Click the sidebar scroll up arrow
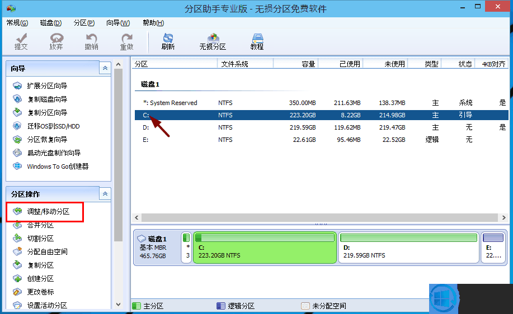This screenshot has width=513, height=314. click(x=119, y=64)
